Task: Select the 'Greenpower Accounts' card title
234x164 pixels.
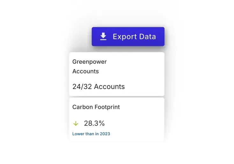Action: click(x=90, y=66)
